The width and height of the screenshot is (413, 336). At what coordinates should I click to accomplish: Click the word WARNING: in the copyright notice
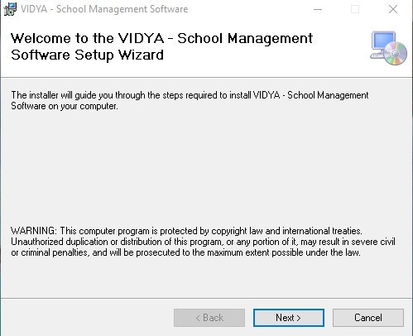[x=34, y=231]
